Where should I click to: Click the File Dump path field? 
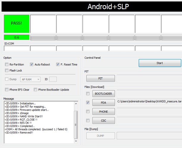pyautogui.click(x=149, y=136)
